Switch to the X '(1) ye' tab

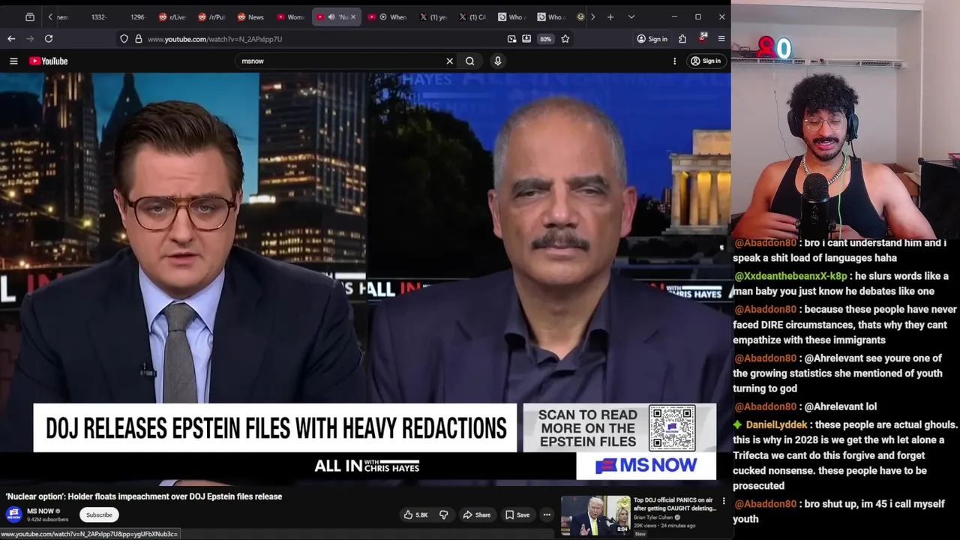(433, 16)
